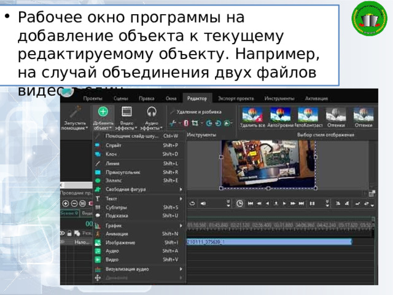Screen dimensions: 393x295
Task: Jump to the end of the timeline
Action: pyautogui.click(x=302, y=203)
